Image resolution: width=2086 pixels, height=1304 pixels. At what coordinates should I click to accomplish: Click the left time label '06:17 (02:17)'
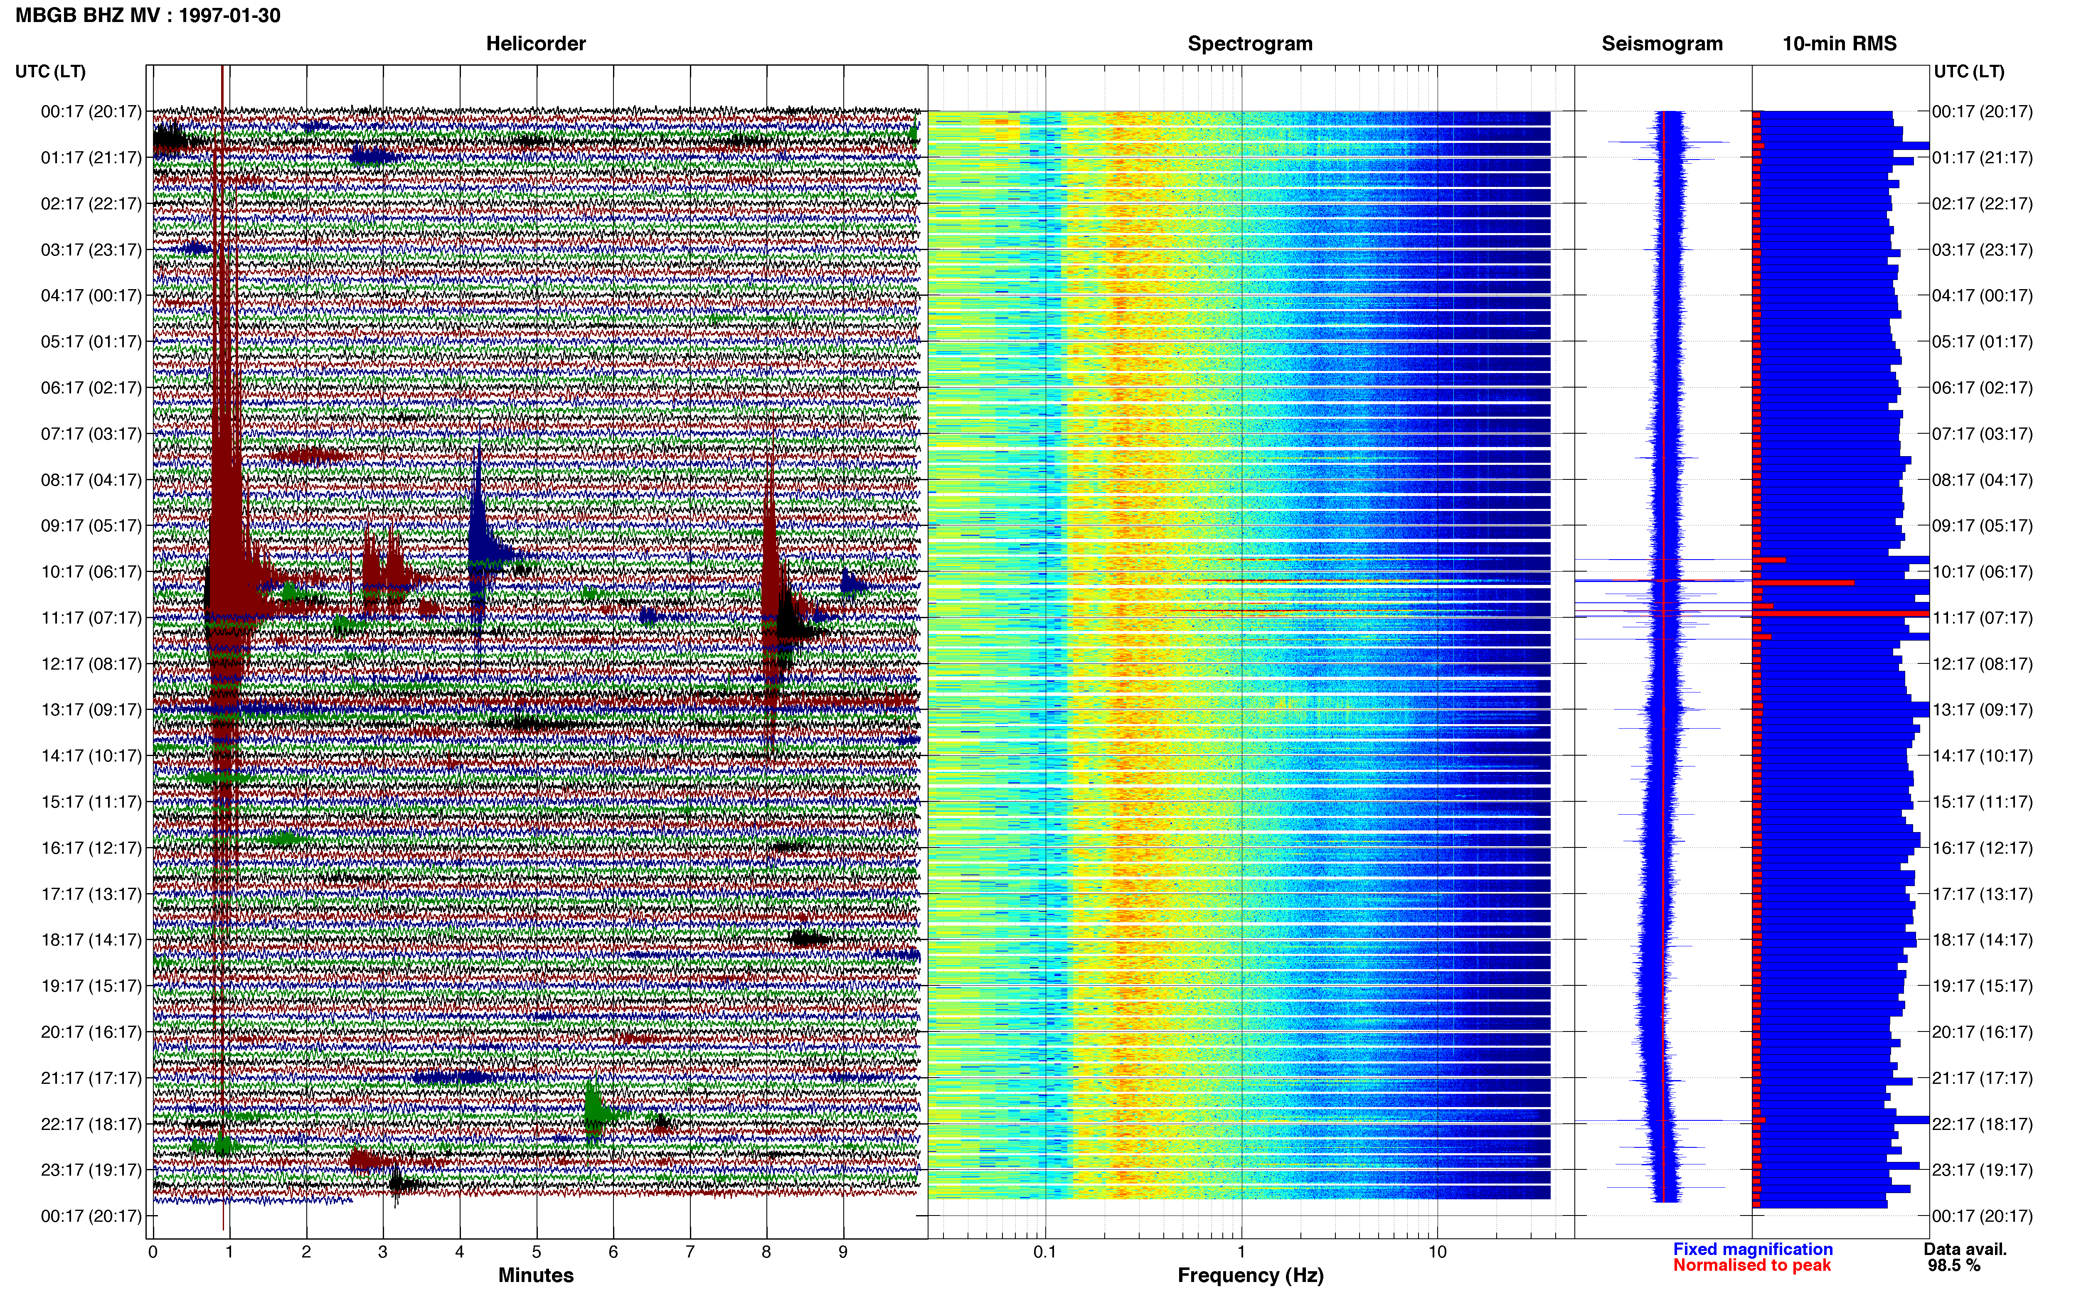click(x=91, y=387)
